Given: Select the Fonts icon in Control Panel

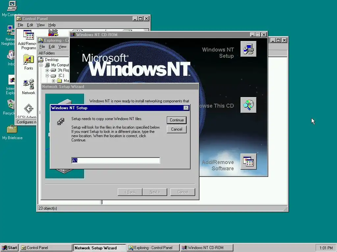Looking at the screenshot, I should coord(29,62).
